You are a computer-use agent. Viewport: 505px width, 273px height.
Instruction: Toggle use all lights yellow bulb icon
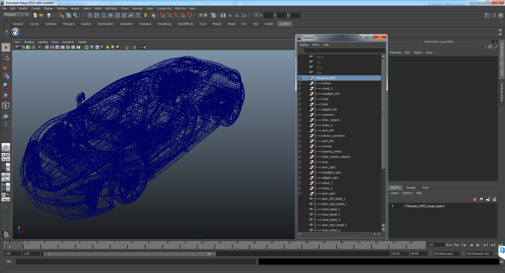tap(108, 47)
